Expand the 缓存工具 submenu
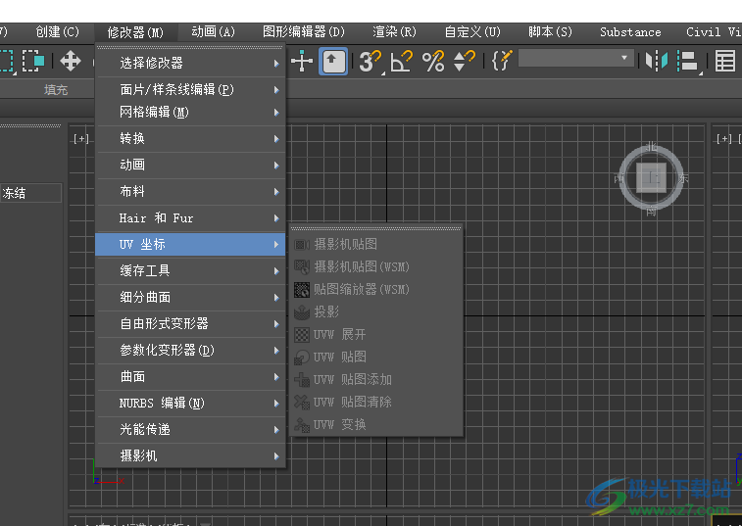The image size is (742, 526). [191, 271]
